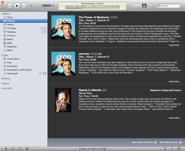Click the add playlist plus button
The height and width of the screenshot is (151, 185).
pyautogui.click(x=6, y=149)
